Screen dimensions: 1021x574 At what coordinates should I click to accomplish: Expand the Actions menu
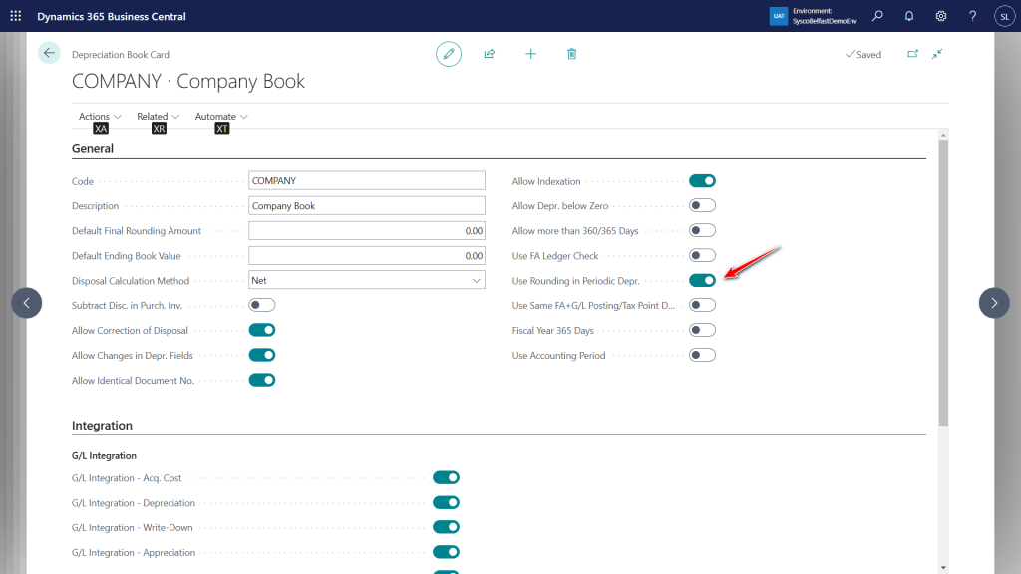pyautogui.click(x=100, y=117)
